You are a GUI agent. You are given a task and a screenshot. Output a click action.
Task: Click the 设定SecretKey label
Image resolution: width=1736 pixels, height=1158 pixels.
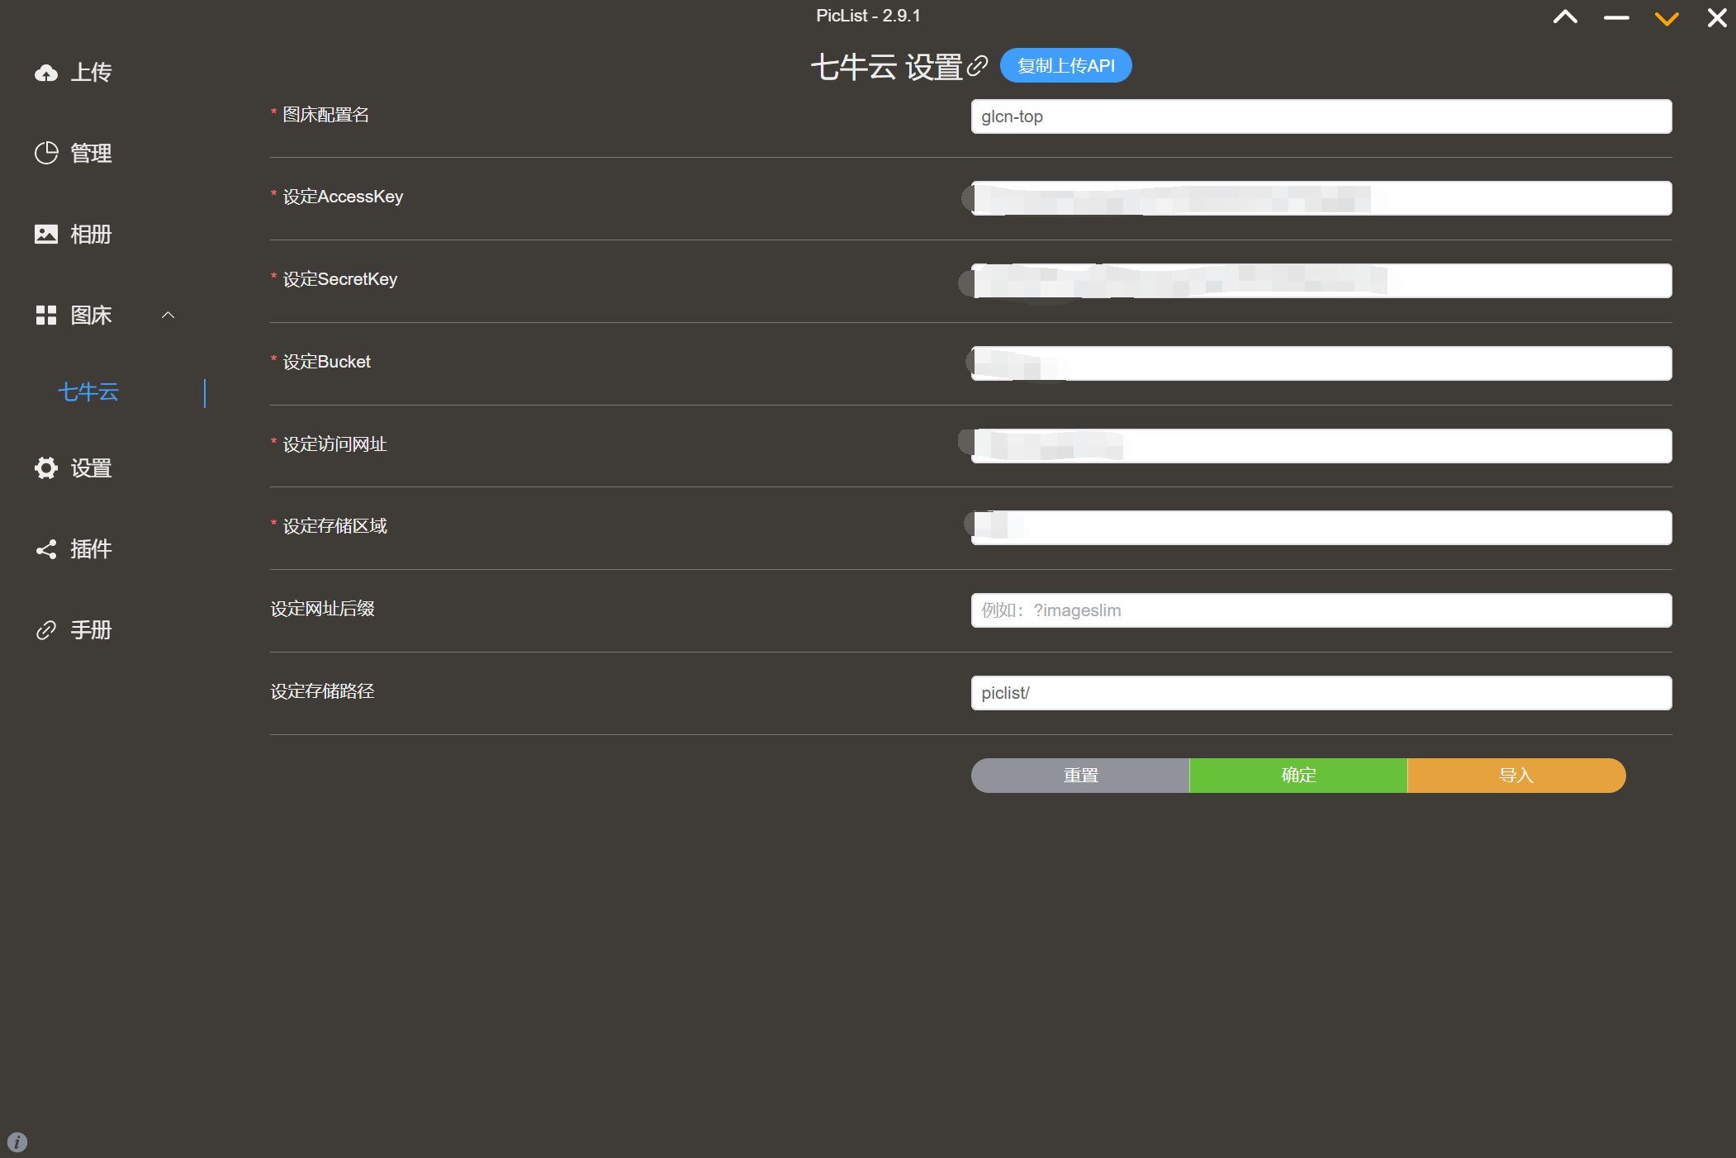340,279
